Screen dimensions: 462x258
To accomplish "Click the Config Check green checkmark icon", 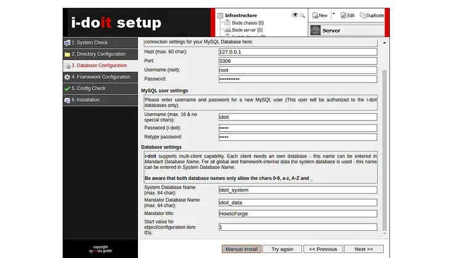I will pos(67,89).
